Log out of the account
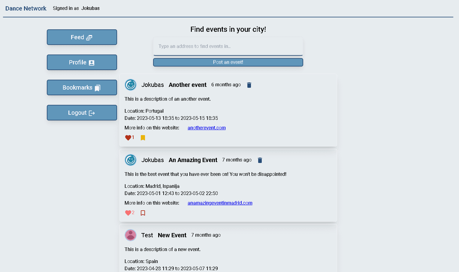Viewport: 459px width, 272px height. (82, 113)
